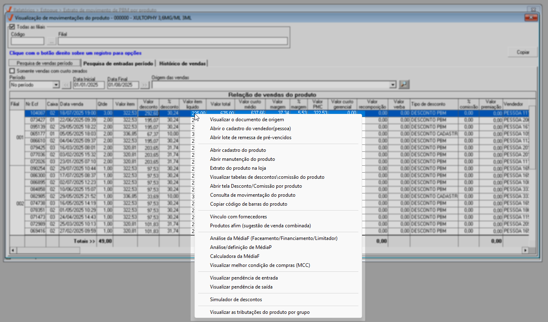548x322 pixels.
Task: Choose Abrir cadastro do produto
Action: [237, 150]
